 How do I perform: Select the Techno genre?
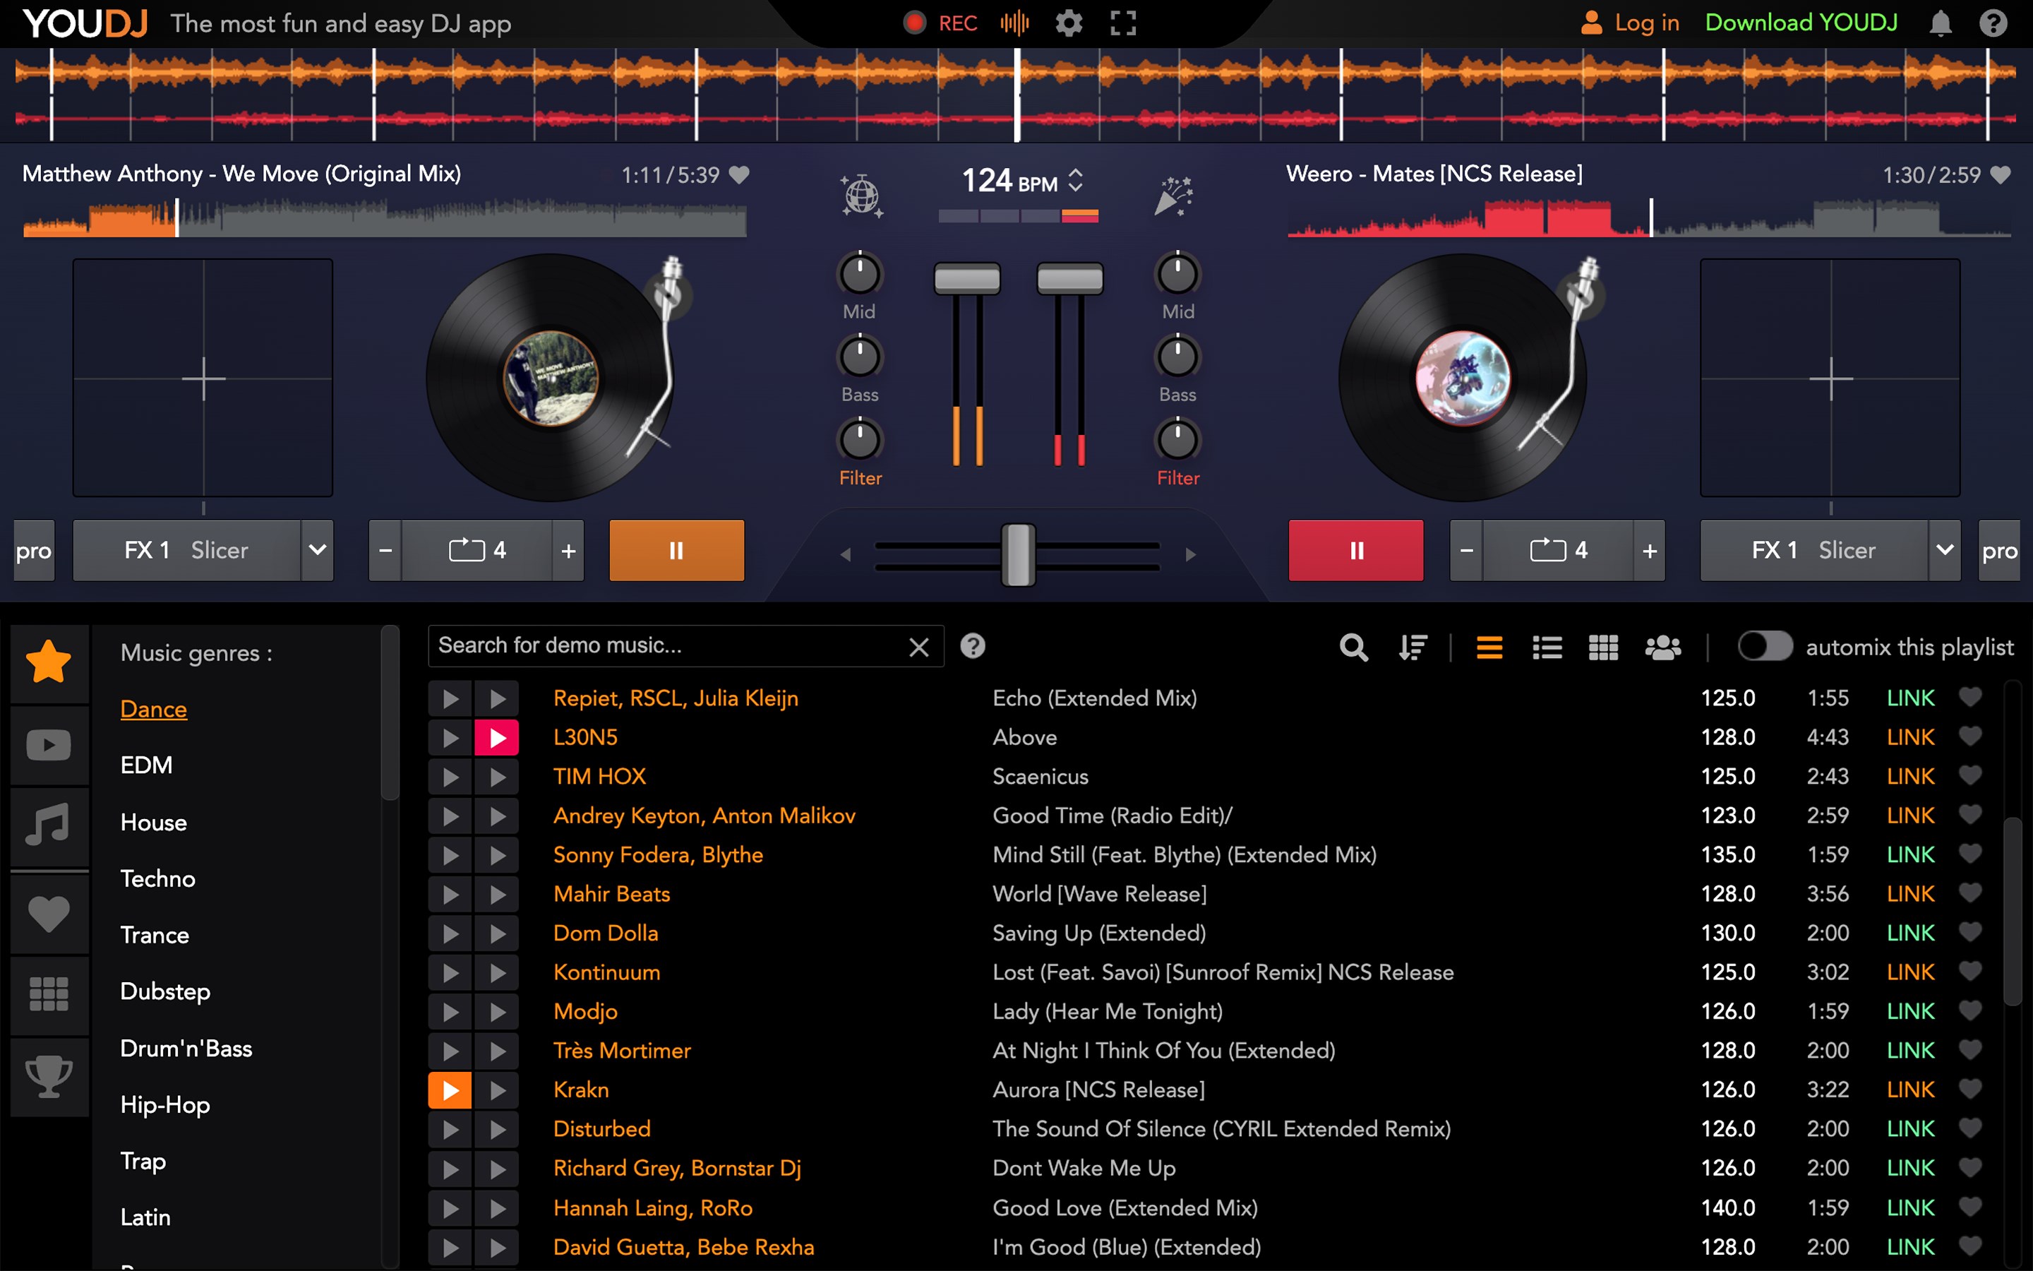[x=158, y=878]
